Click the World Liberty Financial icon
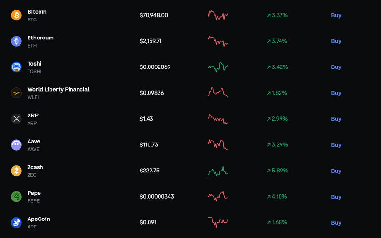381x238 pixels. click(17, 93)
